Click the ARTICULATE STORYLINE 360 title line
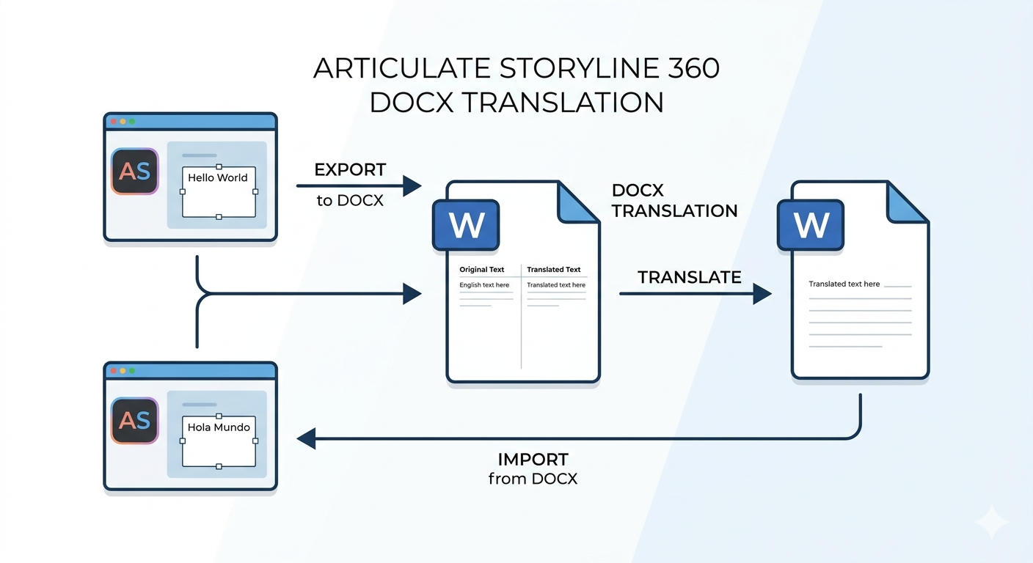This screenshot has width=1033, height=563. pyautogui.click(x=516, y=68)
